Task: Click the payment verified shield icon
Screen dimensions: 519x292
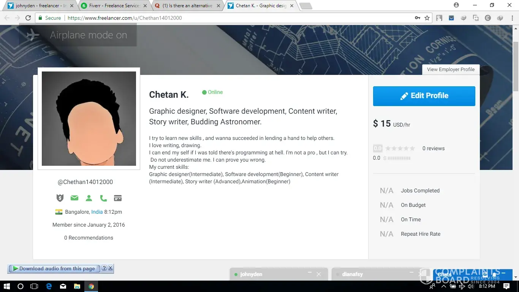Action: point(60,198)
